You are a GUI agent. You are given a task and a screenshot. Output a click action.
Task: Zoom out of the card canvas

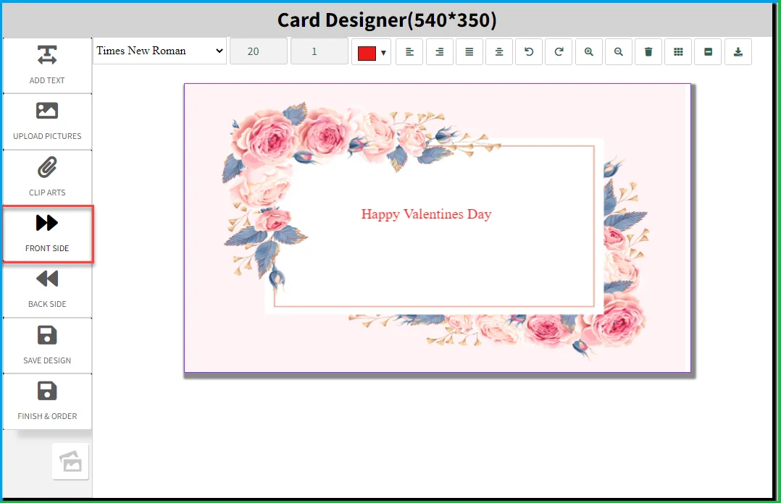point(619,51)
